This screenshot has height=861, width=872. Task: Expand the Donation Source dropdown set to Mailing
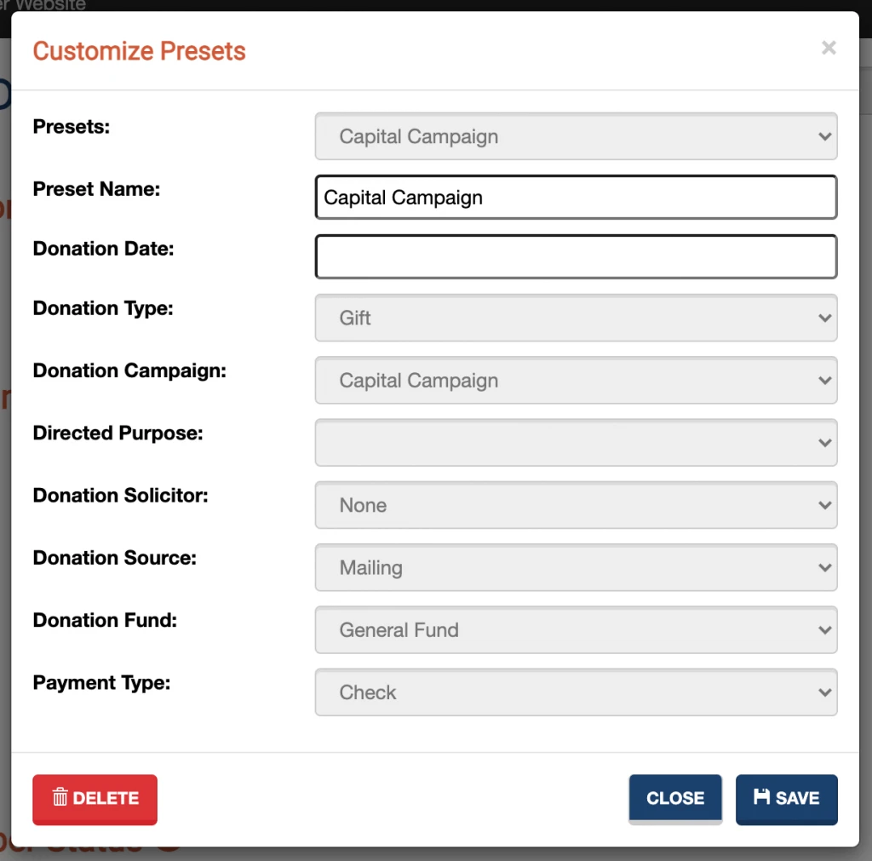(x=576, y=567)
